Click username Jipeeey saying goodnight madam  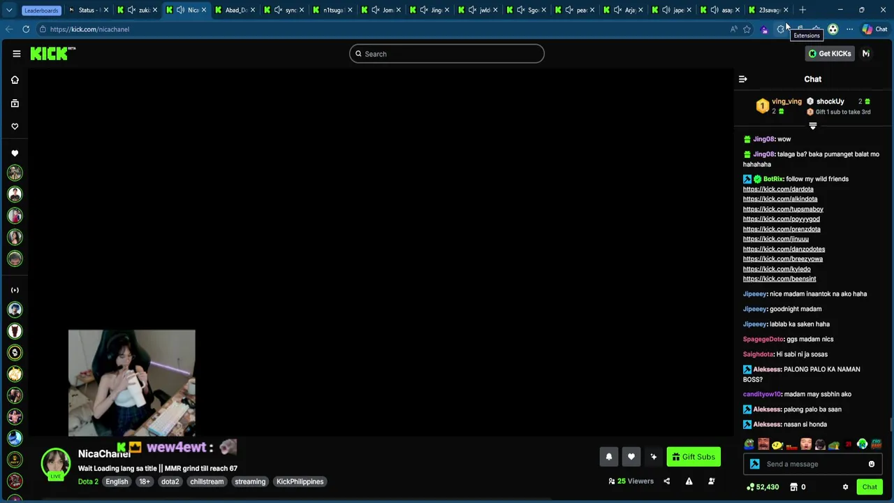[x=754, y=309]
